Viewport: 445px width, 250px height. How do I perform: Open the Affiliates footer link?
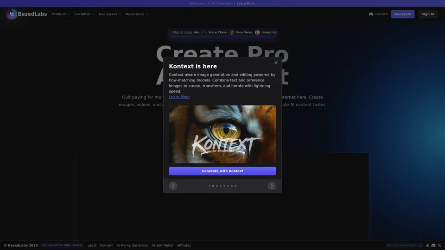pos(184,245)
